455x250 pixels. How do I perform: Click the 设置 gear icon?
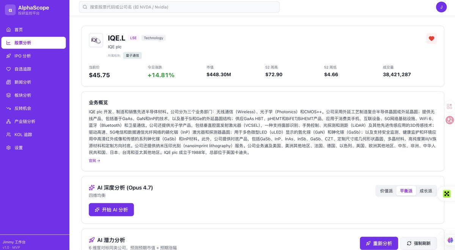pyautogui.click(x=9, y=148)
